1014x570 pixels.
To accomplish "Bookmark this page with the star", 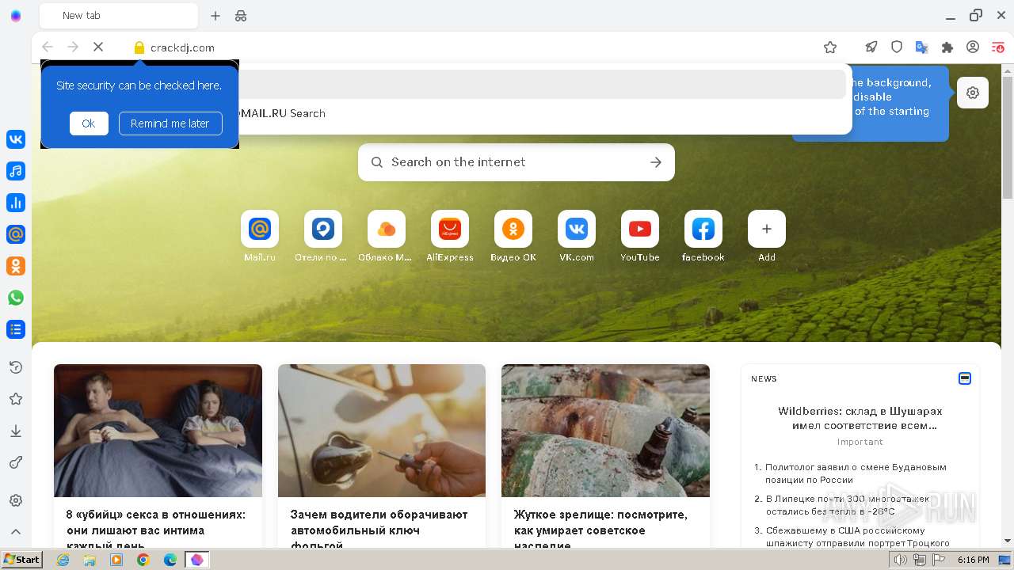I will pyautogui.click(x=830, y=47).
